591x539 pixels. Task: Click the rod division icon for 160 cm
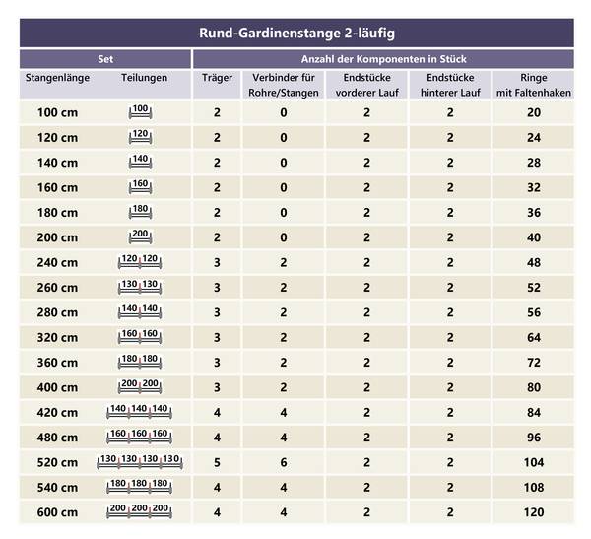(x=140, y=187)
